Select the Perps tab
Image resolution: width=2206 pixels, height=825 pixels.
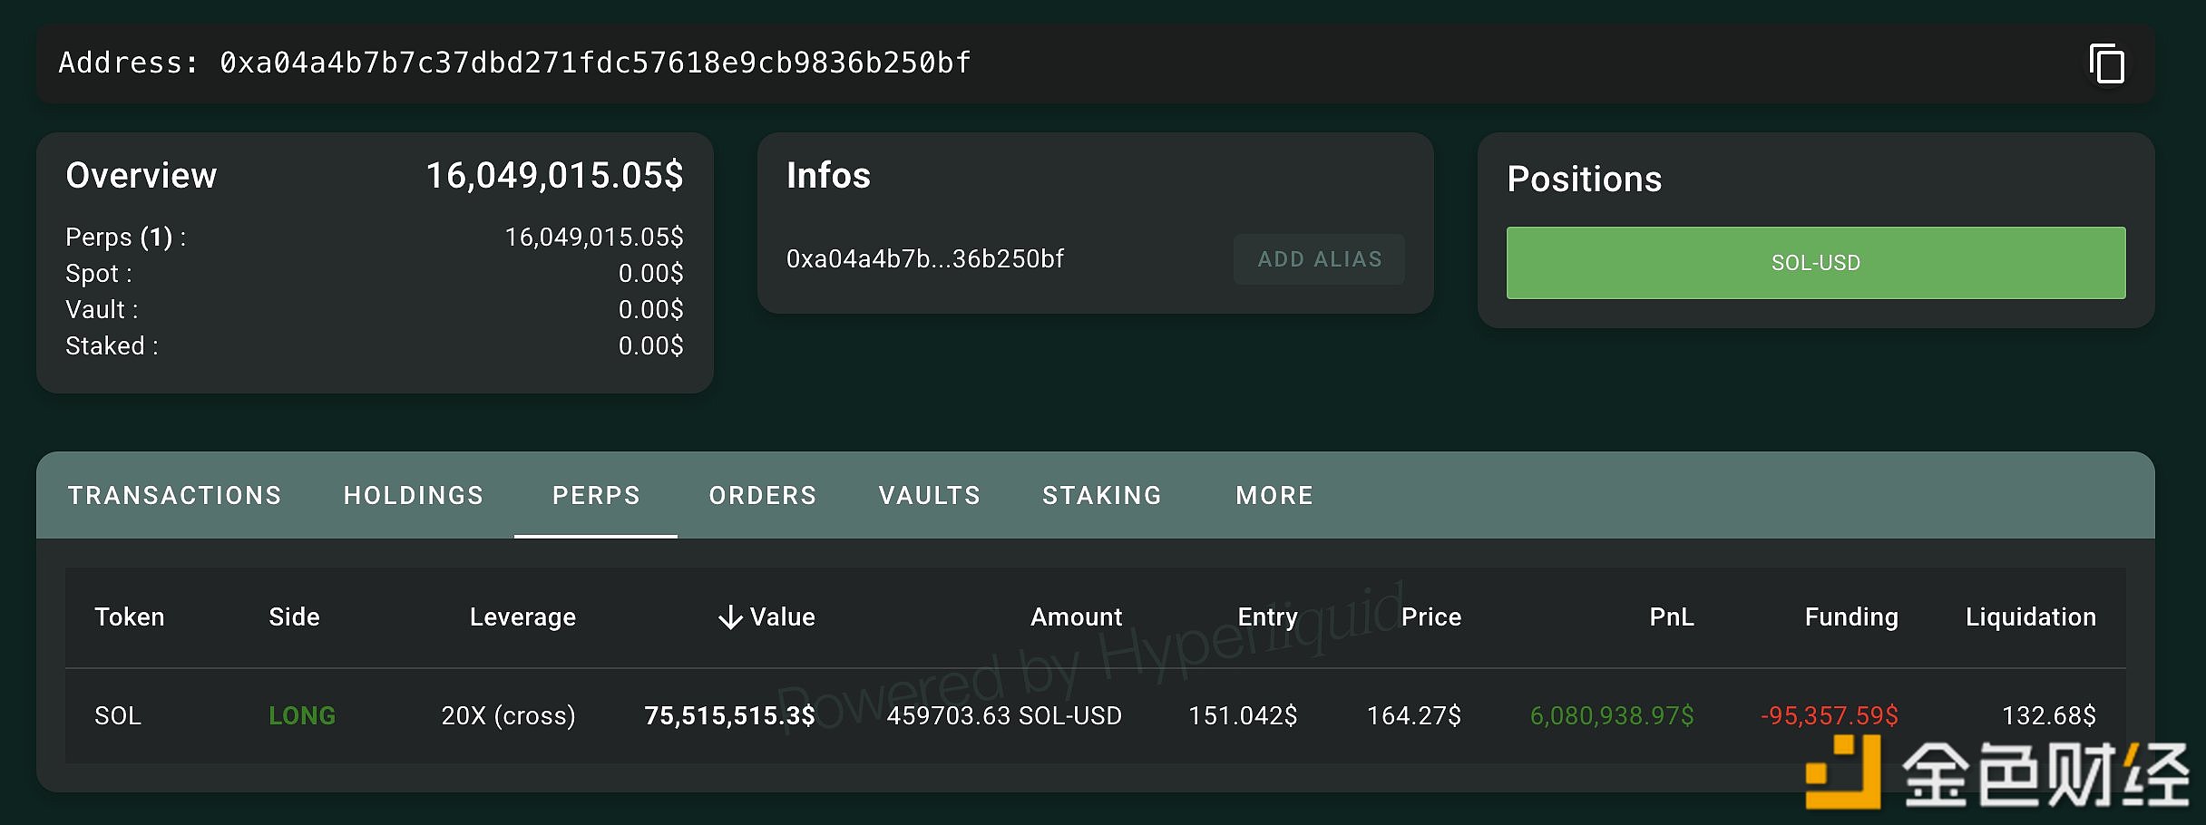tap(596, 495)
